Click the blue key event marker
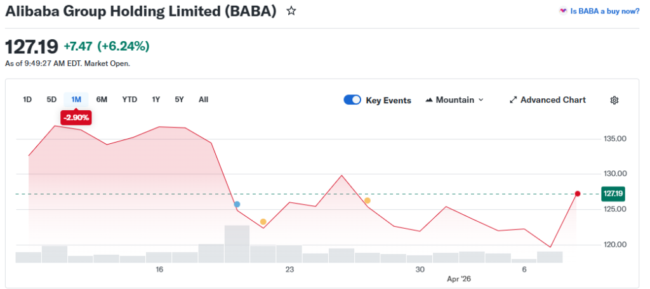The height and width of the screenshot is (289, 650). coord(237,204)
